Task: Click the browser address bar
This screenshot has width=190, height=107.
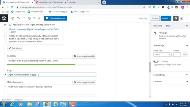Action: pos(80,7)
